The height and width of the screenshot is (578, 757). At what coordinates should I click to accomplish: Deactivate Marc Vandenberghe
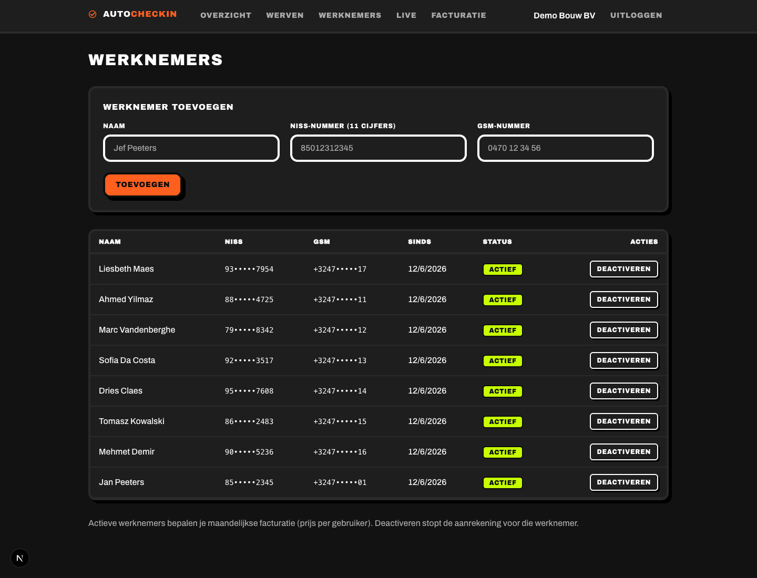coord(624,330)
